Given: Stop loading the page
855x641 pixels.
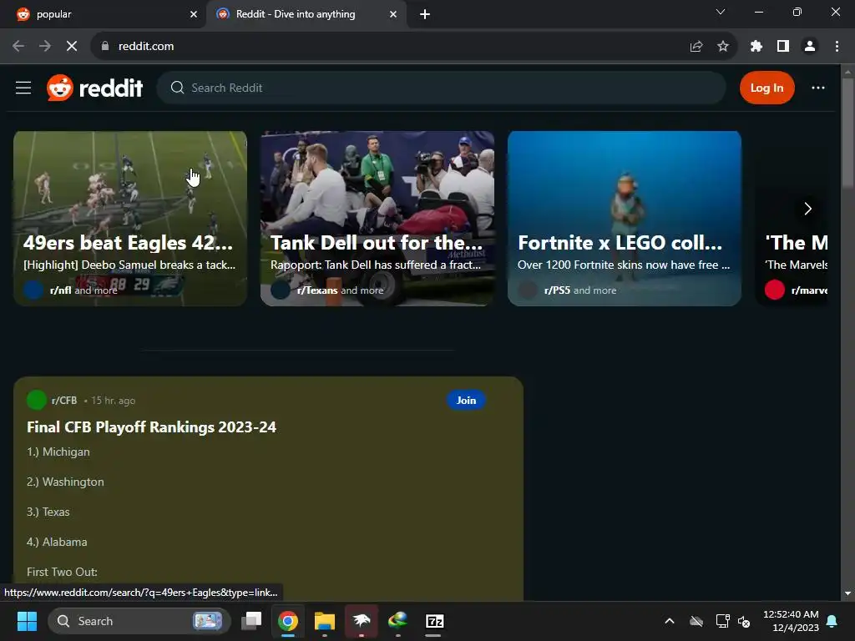Looking at the screenshot, I should click(72, 47).
